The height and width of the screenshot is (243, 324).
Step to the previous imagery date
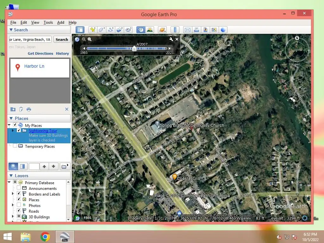click(84, 48)
